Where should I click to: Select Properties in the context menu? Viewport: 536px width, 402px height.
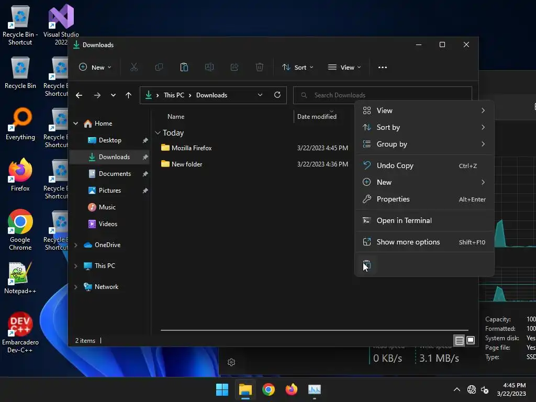point(424,199)
